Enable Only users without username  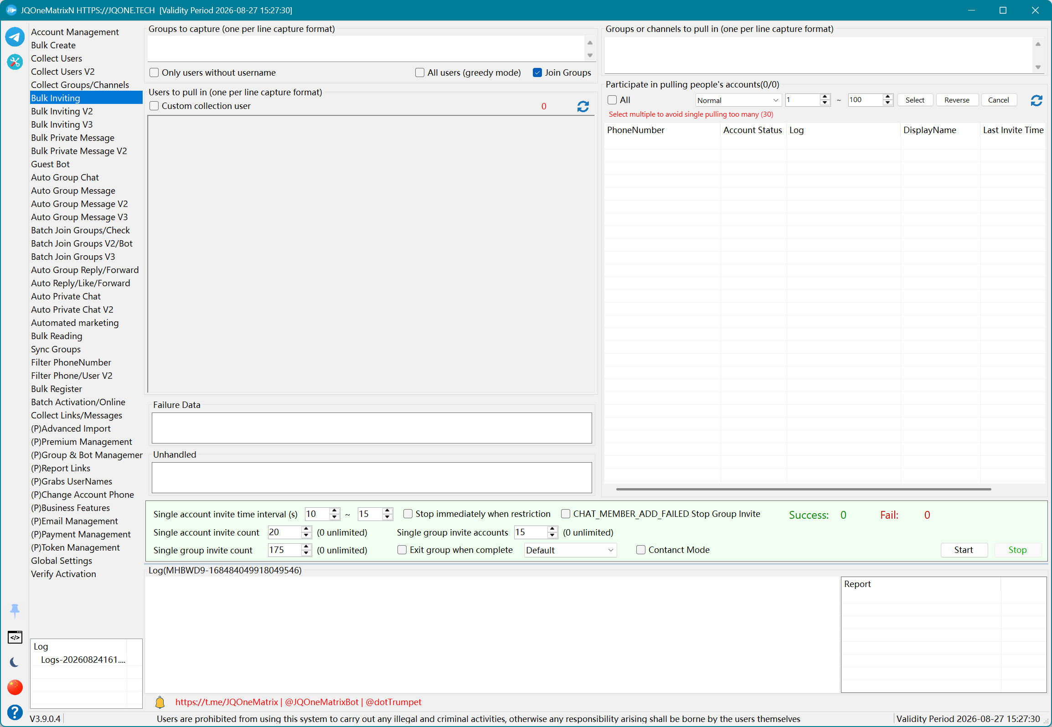tap(155, 72)
